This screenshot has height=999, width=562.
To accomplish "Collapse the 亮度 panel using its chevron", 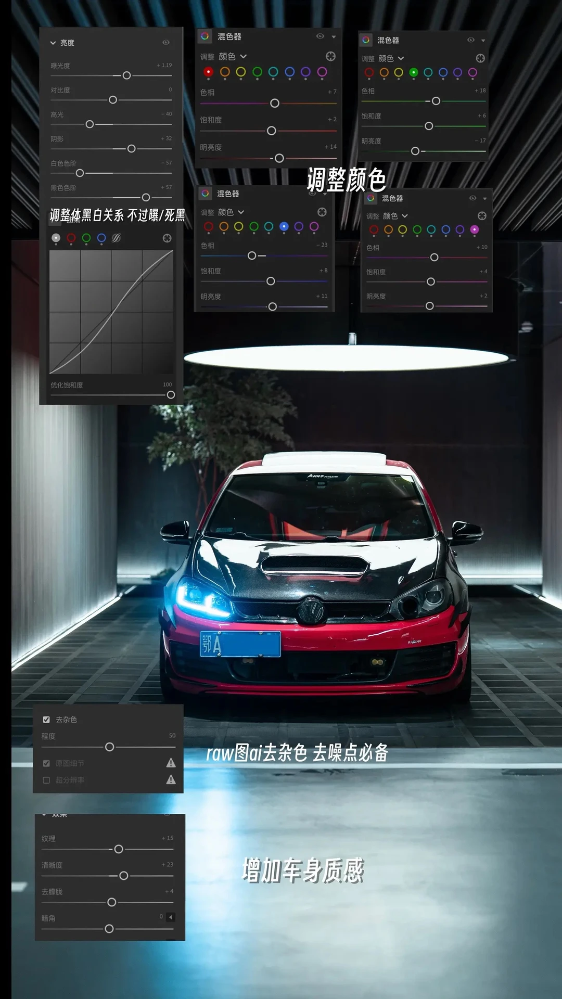I will (53, 43).
